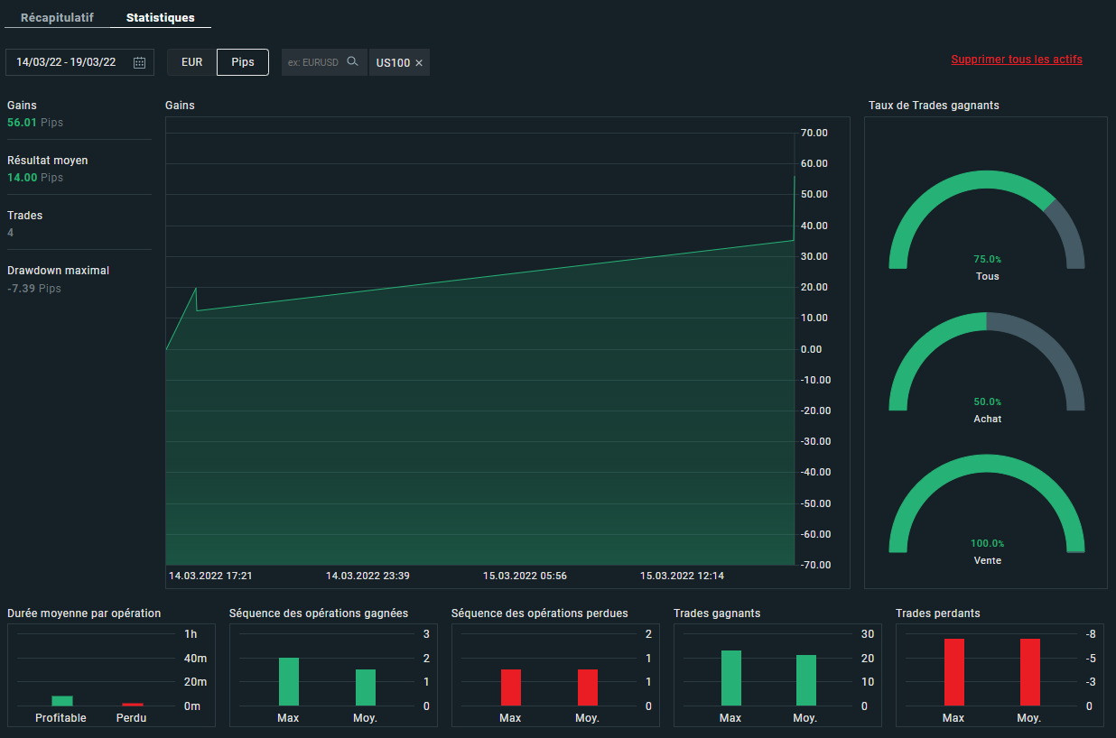Open the calendar date picker icon

(x=139, y=62)
